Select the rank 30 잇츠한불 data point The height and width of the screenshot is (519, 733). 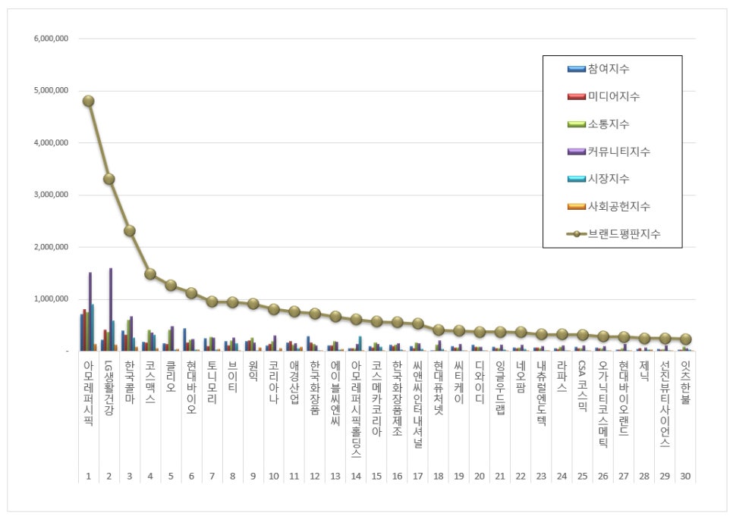coord(685,339)
